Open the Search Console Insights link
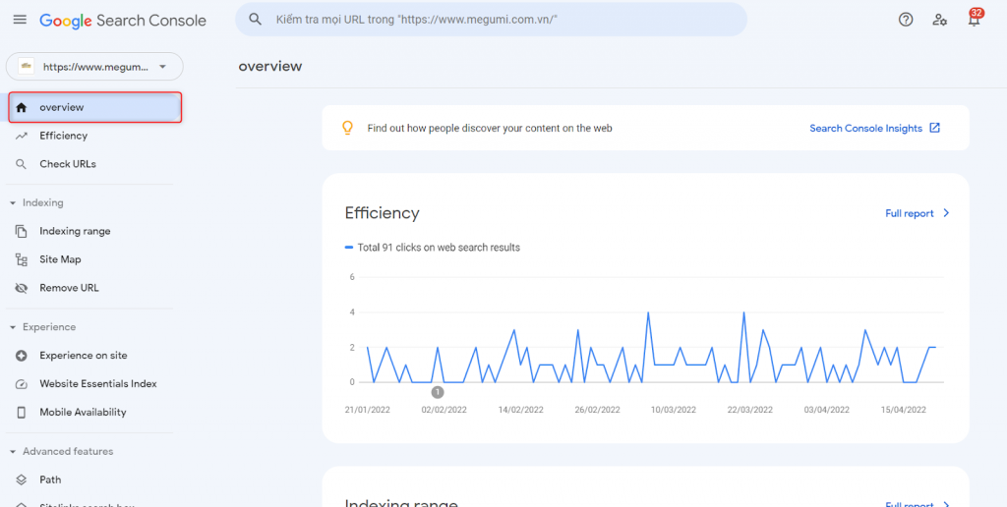 tap(865, 129)
